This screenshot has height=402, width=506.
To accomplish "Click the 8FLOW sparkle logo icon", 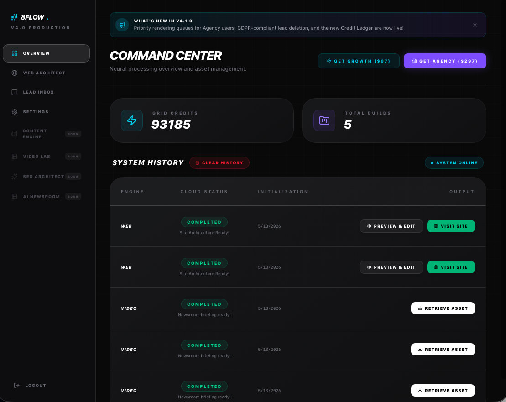I will coord(14,17).
